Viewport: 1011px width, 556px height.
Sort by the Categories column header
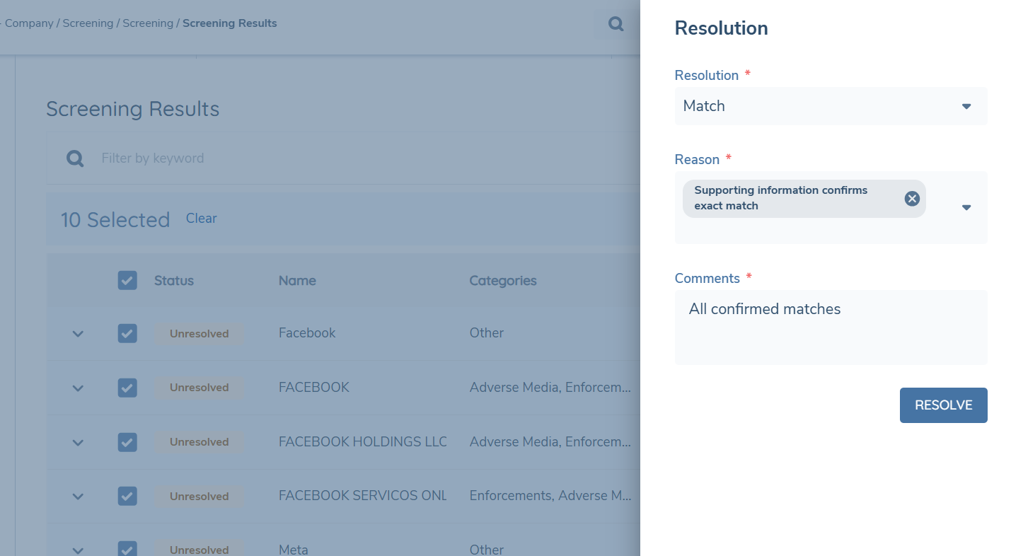coord(503,281)
